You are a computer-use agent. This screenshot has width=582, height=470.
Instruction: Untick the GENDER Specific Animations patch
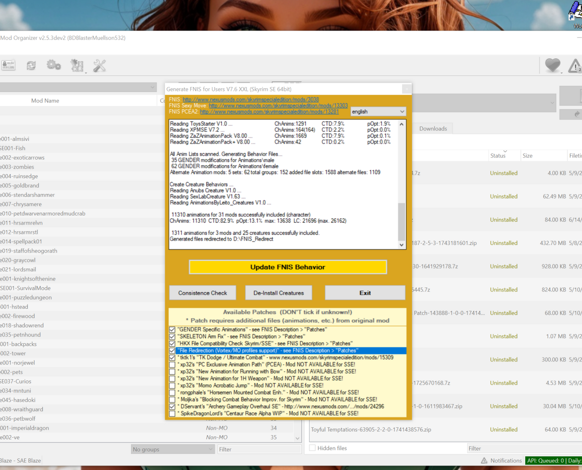coord(172,330)
